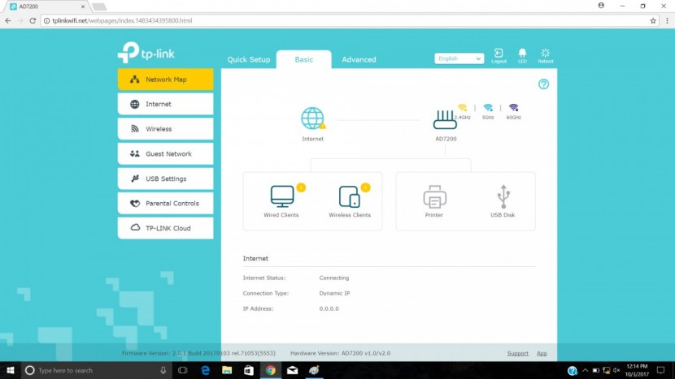Screen dimensions: 675x379
Task: Click the 2.4GHz wireless band icon
Action: tap(463, 108)
